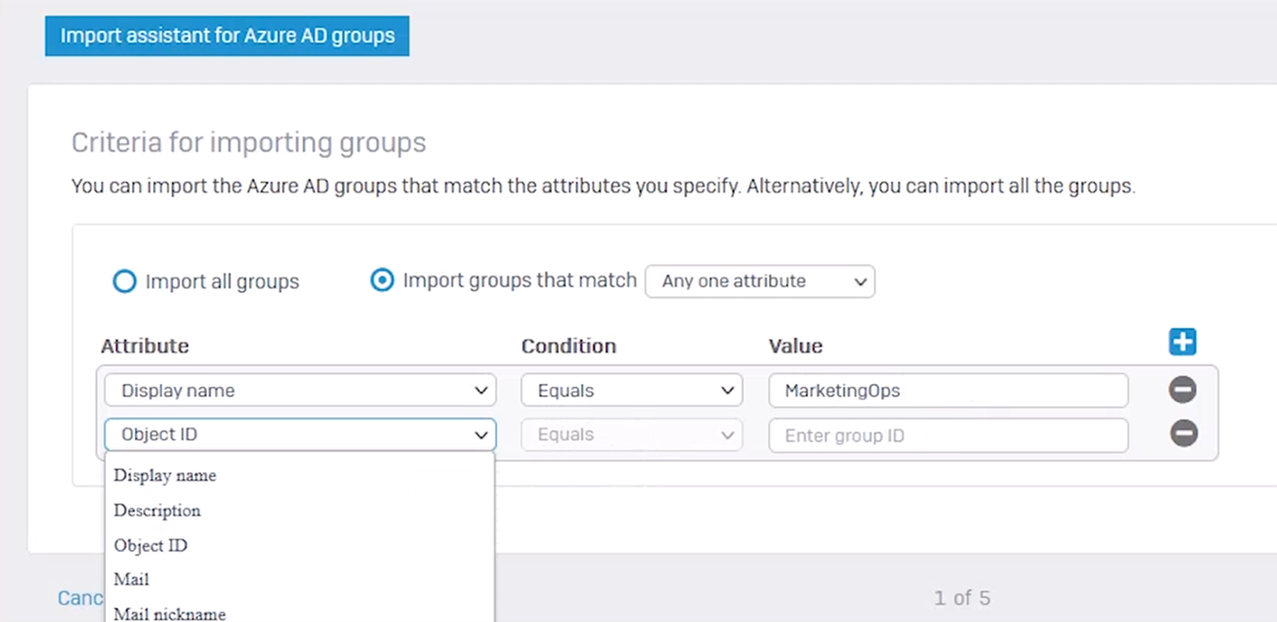
Task: Select Import groups that match radio button
Action: (x=381, y=280)
